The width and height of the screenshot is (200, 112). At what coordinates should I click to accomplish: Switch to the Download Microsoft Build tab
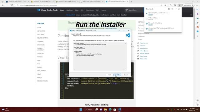click(x=42, y=2)
